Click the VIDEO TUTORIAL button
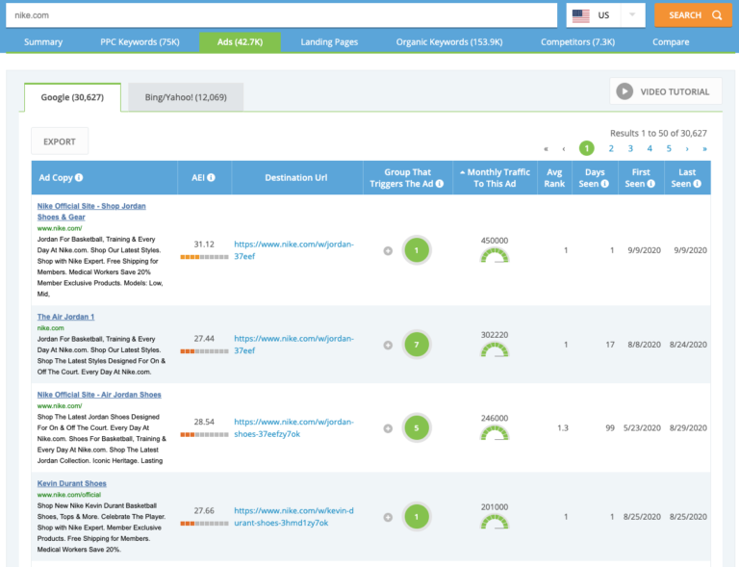This screenshot has height=567, width=739. coord(666,91)
